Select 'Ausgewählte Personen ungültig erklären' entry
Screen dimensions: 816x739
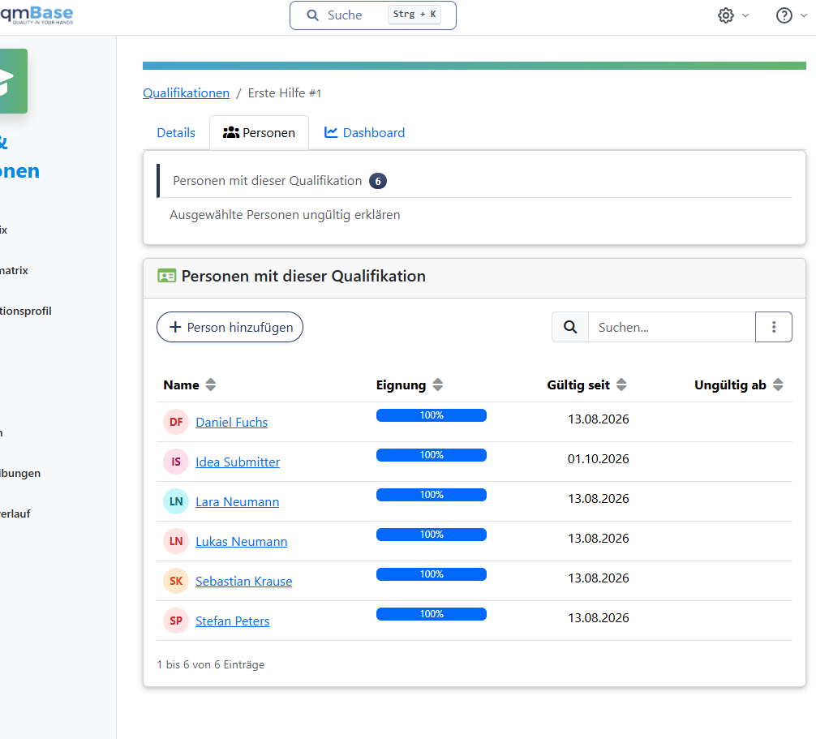[285, 215]
